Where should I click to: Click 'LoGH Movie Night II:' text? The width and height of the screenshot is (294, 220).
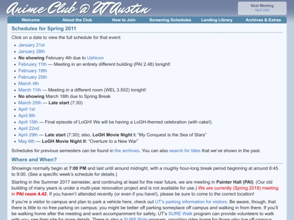(x=64, y=141)
